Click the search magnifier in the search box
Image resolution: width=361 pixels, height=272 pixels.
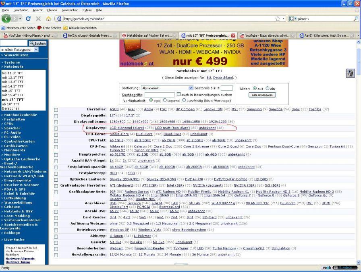356,19
